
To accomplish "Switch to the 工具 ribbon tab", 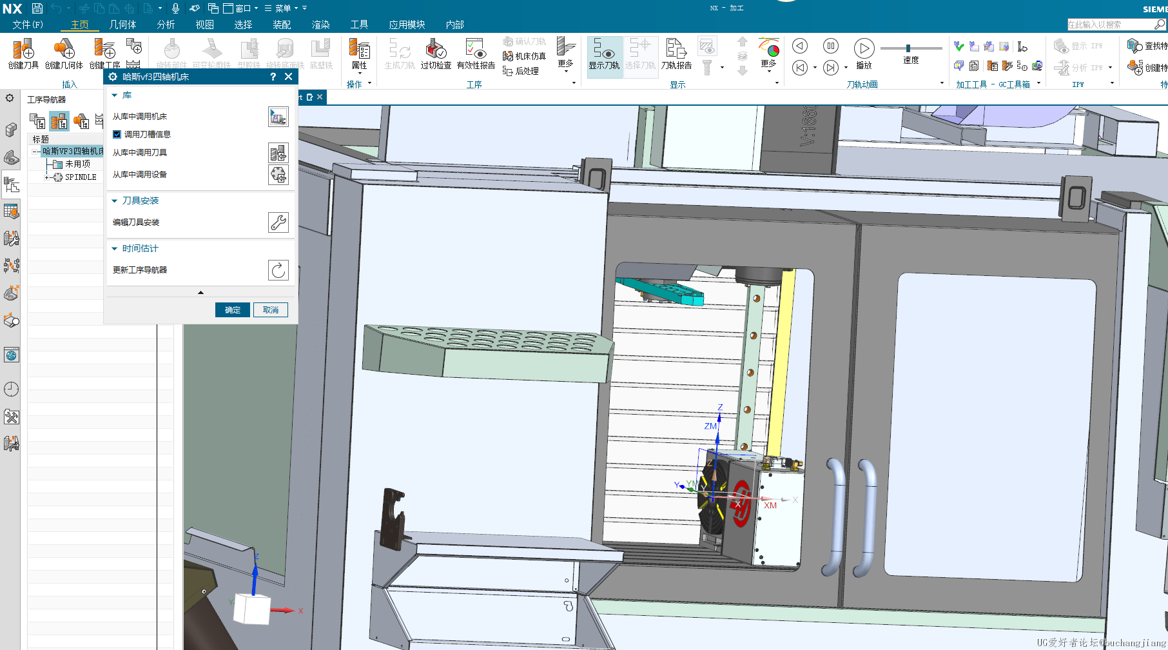I will click(359, 25).
